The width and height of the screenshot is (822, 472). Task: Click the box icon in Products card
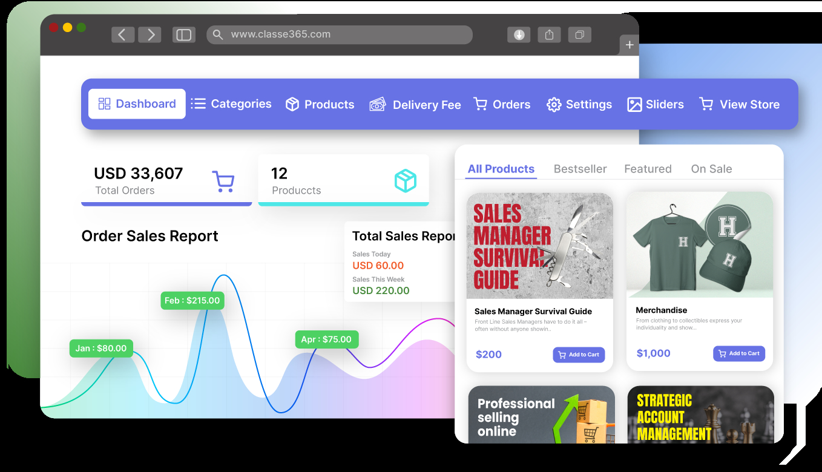click(x=405, y=180)
